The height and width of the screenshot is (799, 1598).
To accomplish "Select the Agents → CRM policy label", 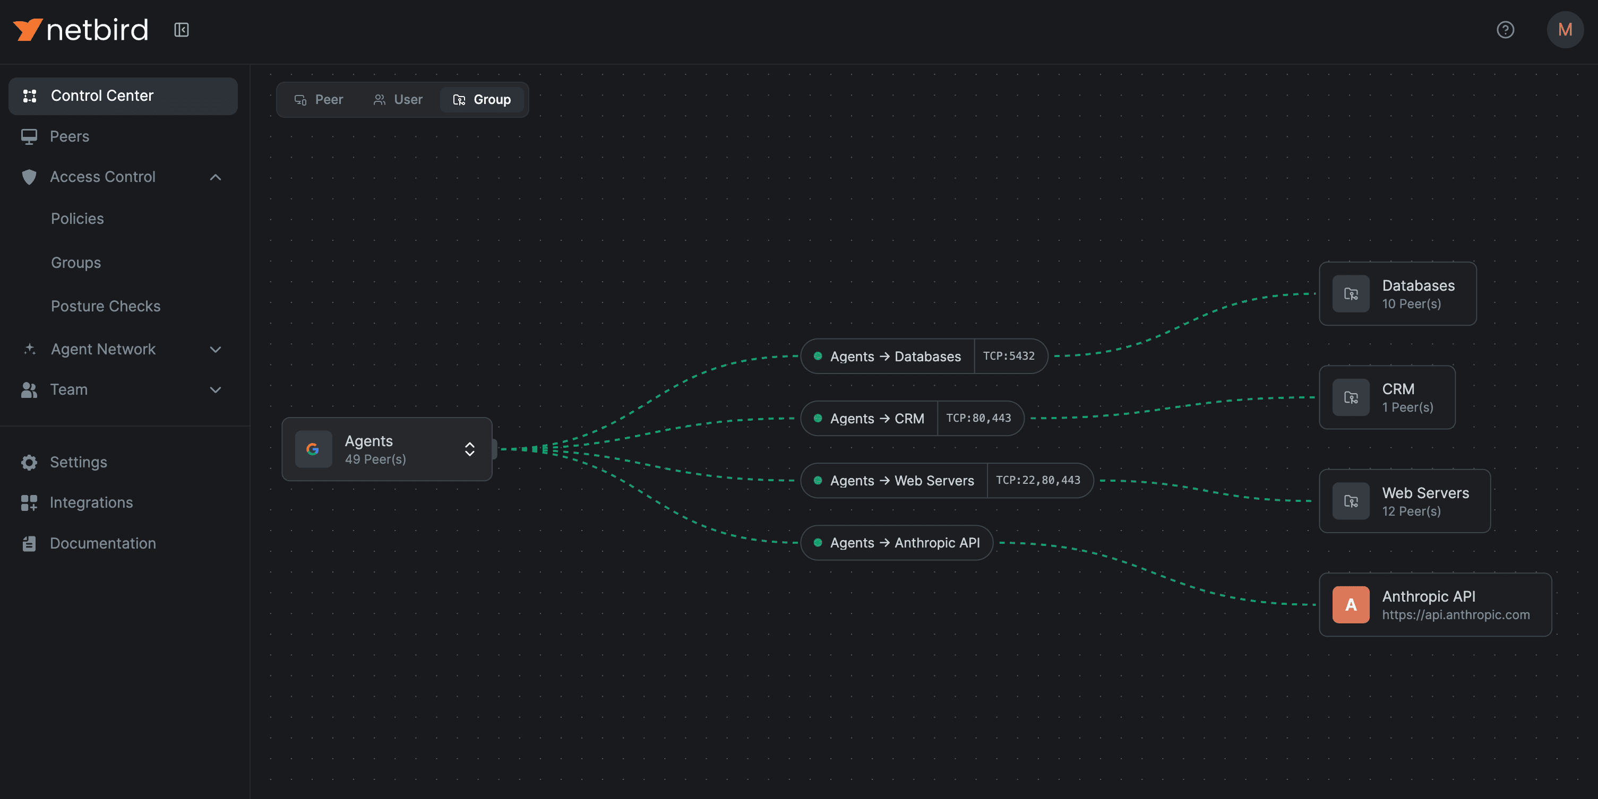I will 877,419.
